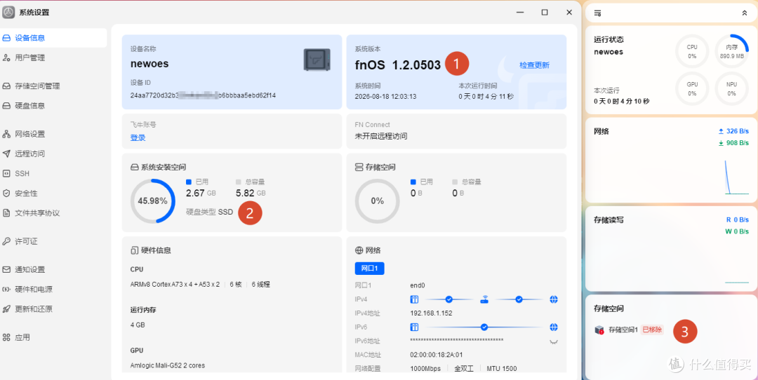Click the 硬盘类型 SSD label

[x=209, y=212]
